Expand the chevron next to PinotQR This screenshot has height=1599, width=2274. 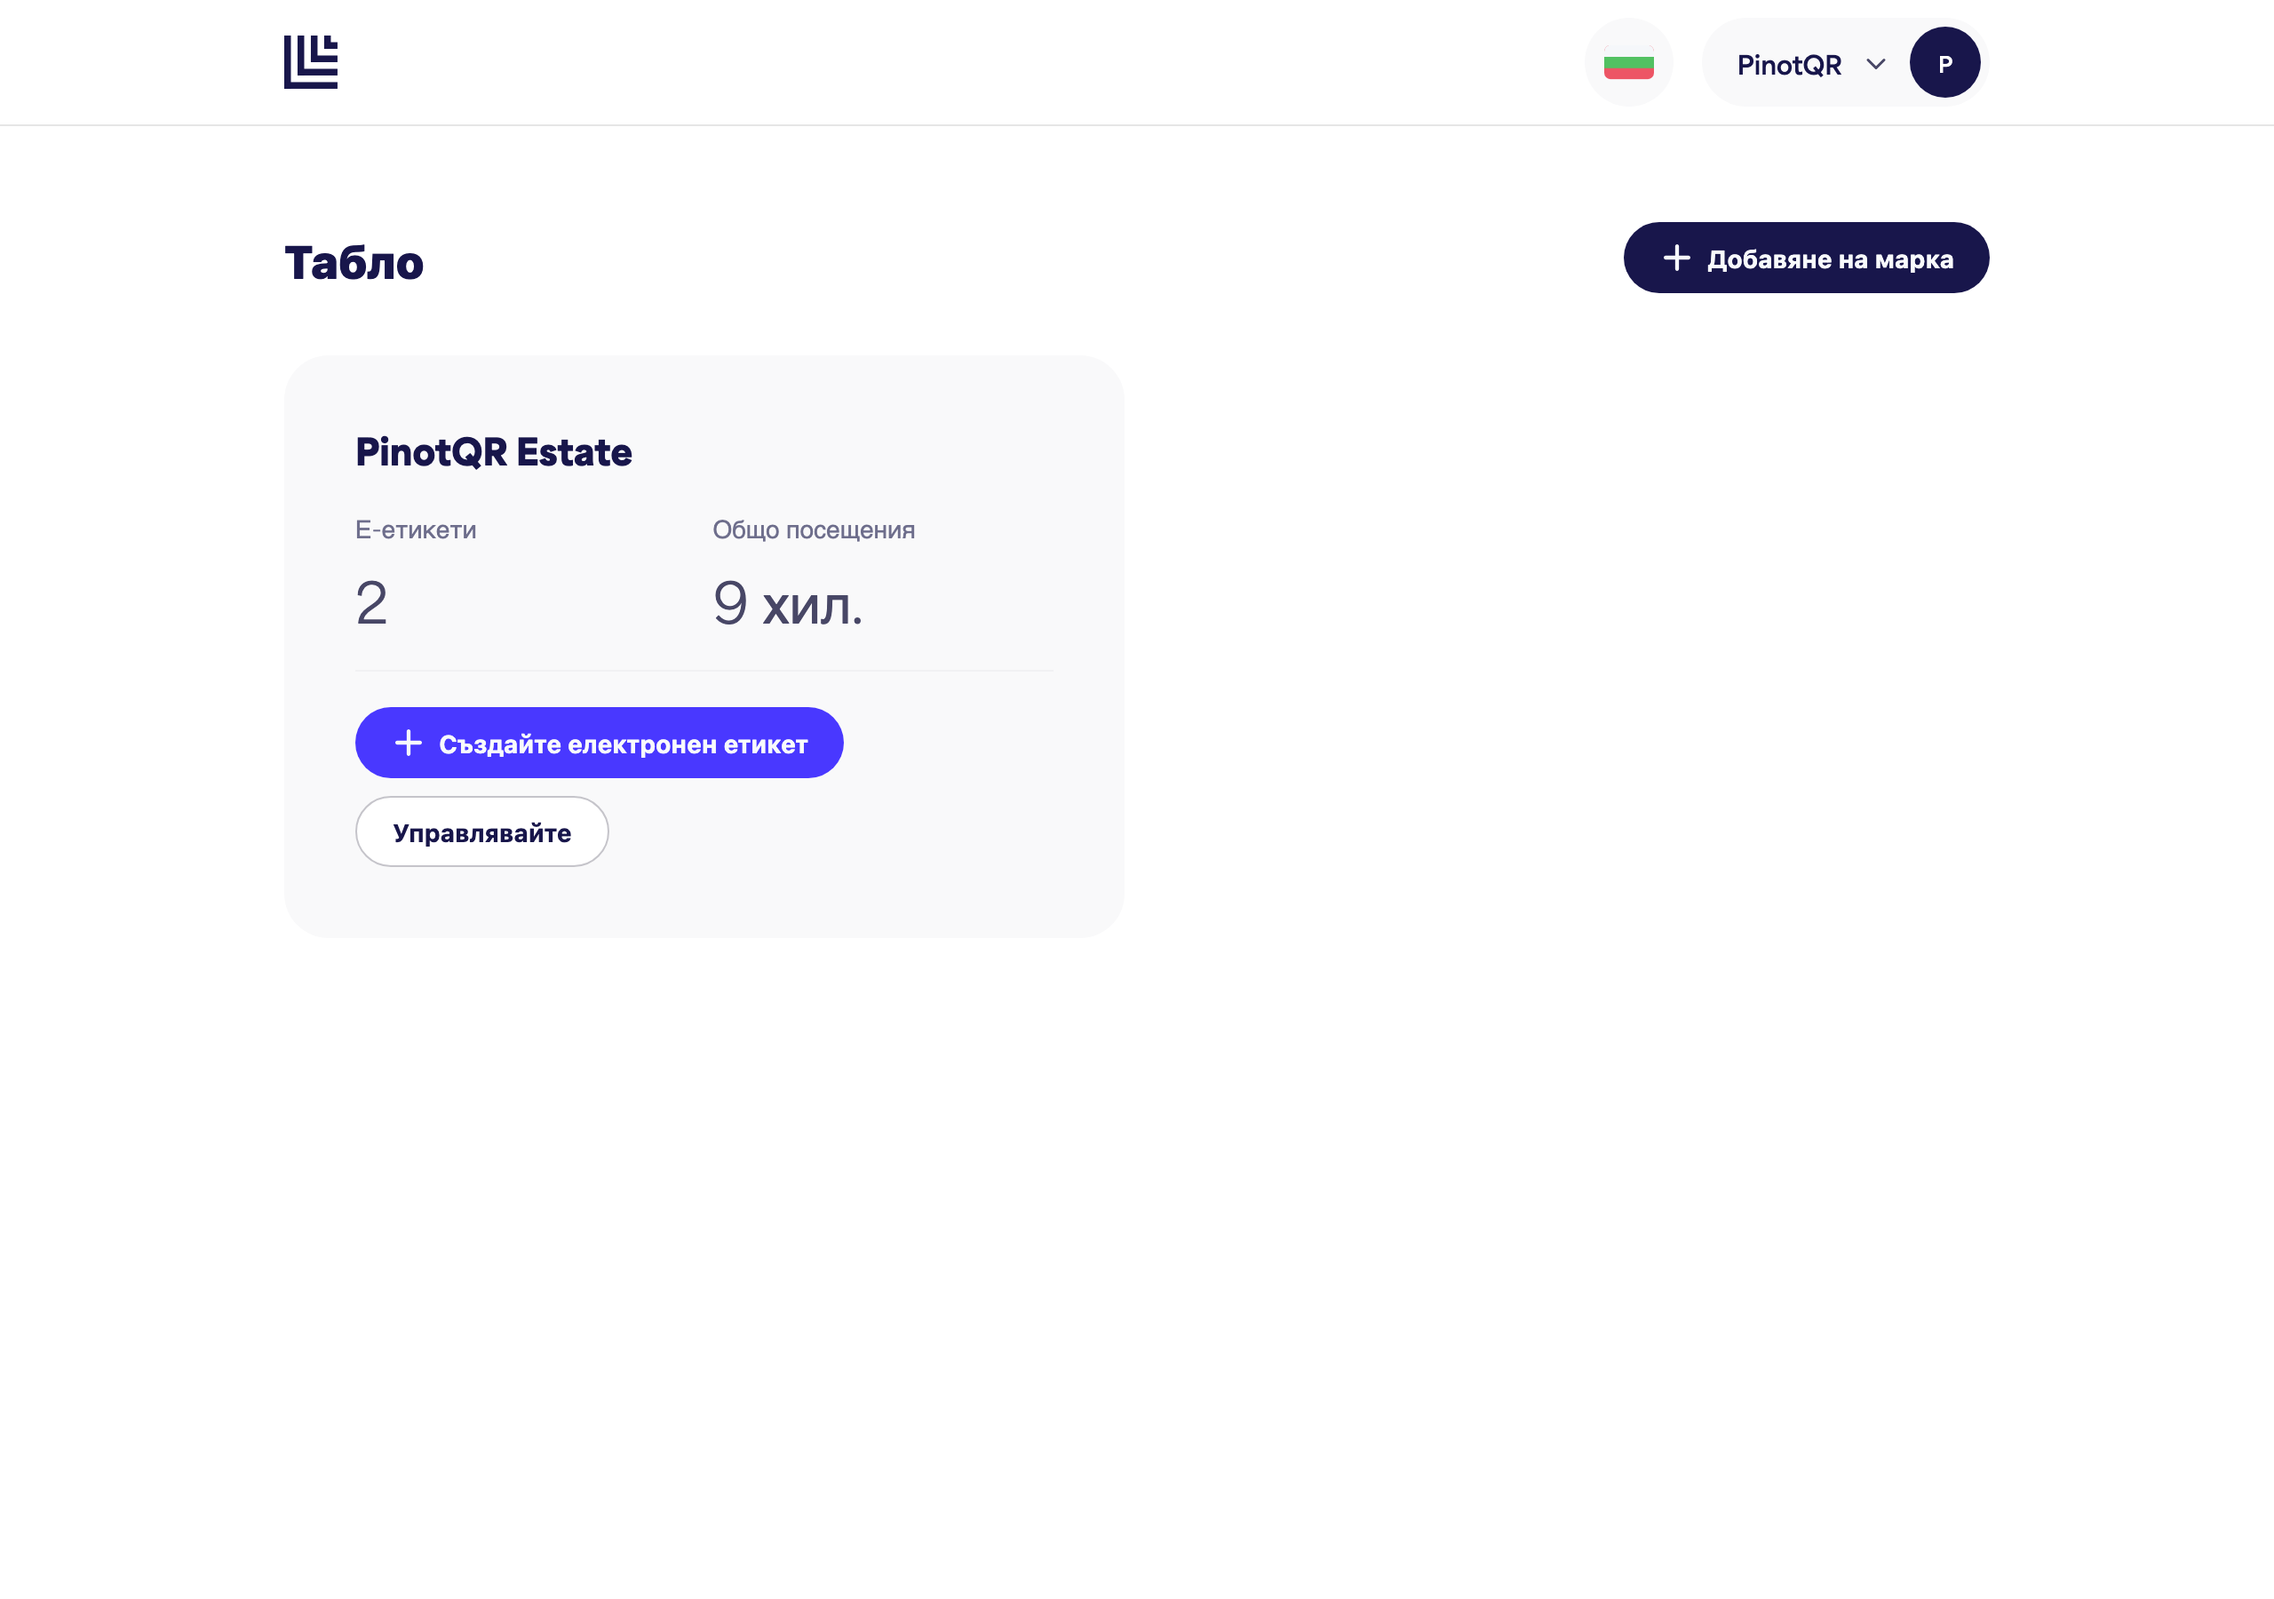[1875, 64]
